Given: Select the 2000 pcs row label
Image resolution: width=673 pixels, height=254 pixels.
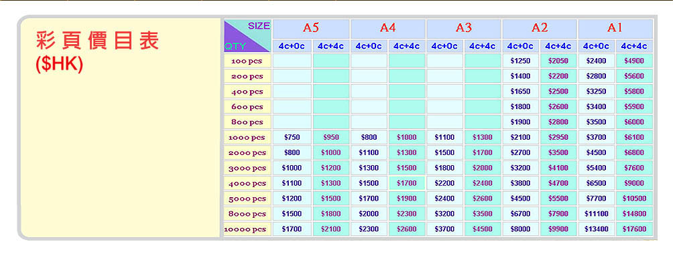Looking at the screenshot, I should tap(247, 152).
